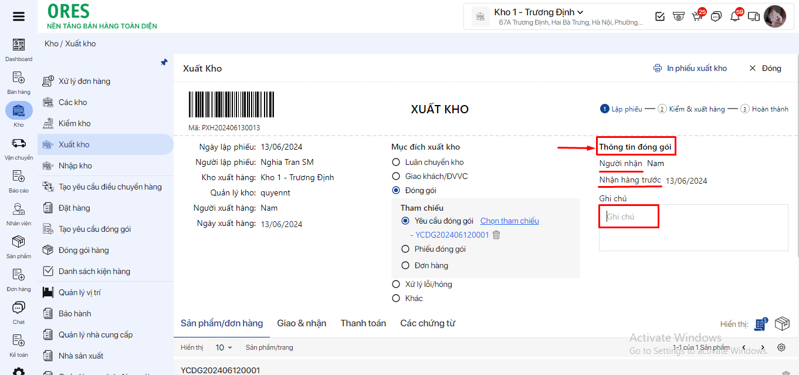
Task: Click In phiếu xuất kho print button
Action: click(x=690, y=68)
